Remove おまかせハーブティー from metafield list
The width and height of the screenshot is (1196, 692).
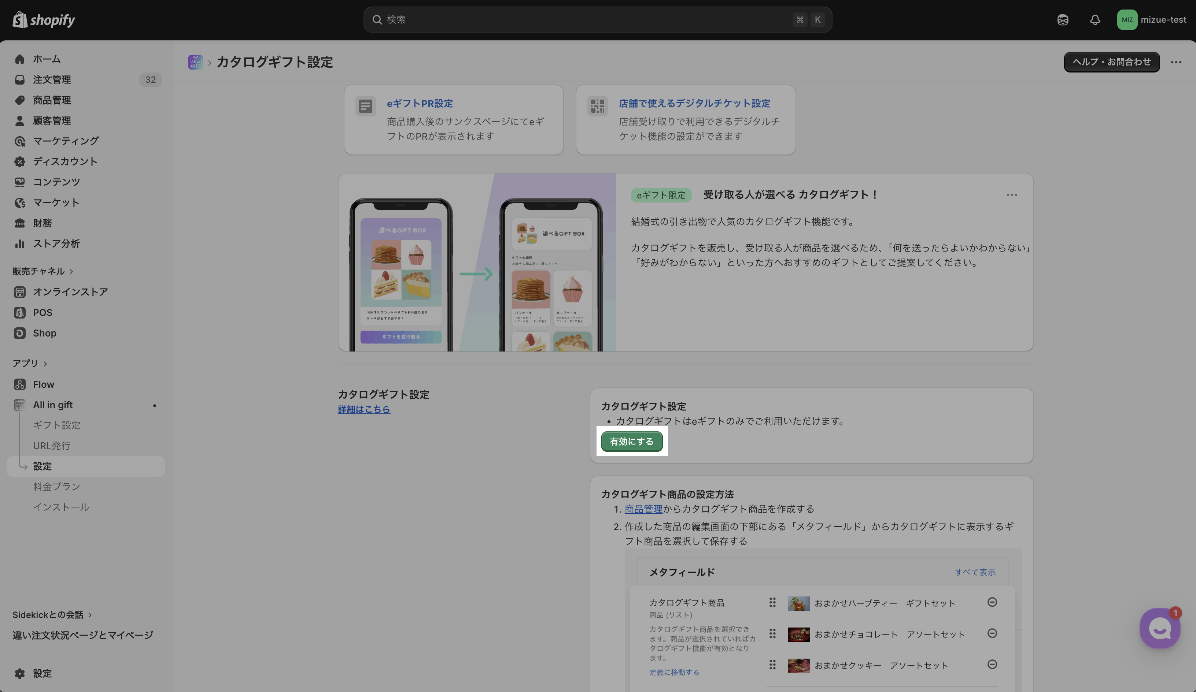[x=992, y=602]
